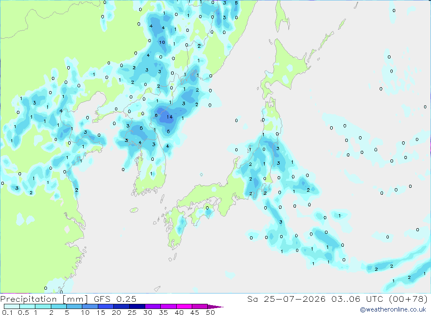431x315 pixels.
Task: Click the '25' legend scale label
Action: point(132,312)
